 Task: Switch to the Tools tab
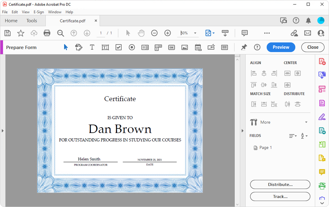(x=32, y=21)
